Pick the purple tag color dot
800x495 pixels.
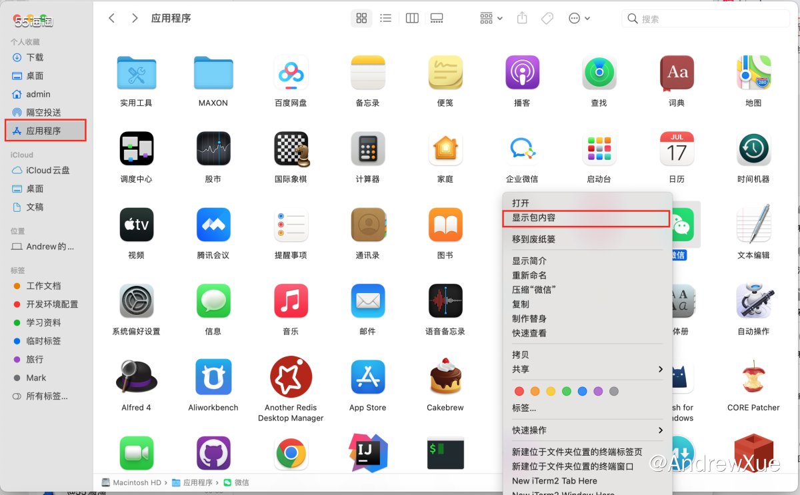click(598, 391)
